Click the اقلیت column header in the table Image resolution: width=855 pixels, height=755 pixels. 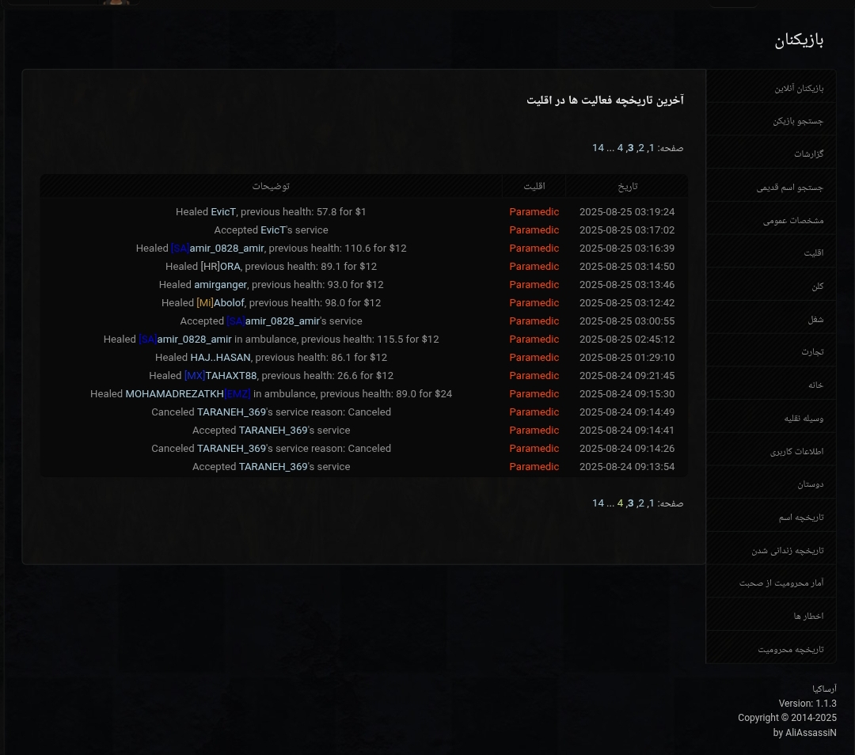(x=534, y=187)
